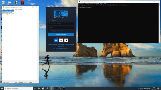Open Blizzard login settings gear icon
The image size is (161, 90).
pos(73,20)
